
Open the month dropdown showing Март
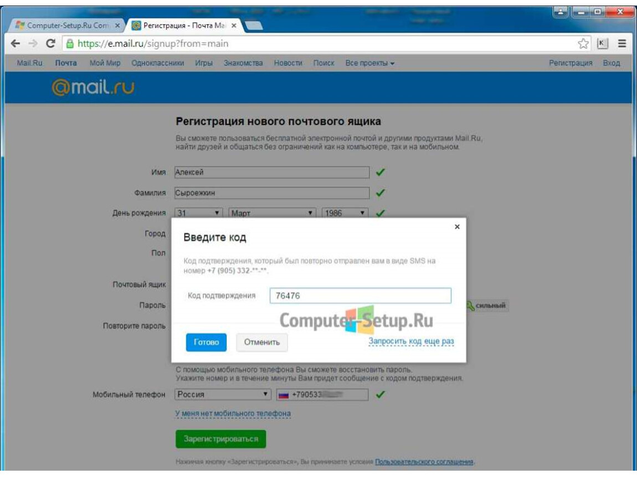(x=272, y=213)
